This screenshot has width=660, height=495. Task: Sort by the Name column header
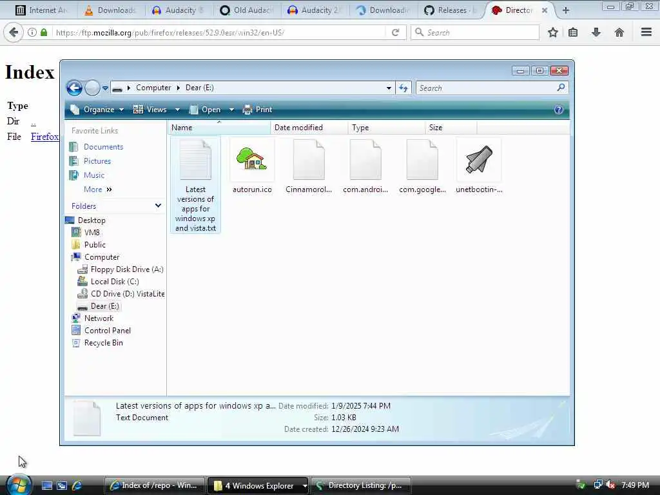point(219,128)
